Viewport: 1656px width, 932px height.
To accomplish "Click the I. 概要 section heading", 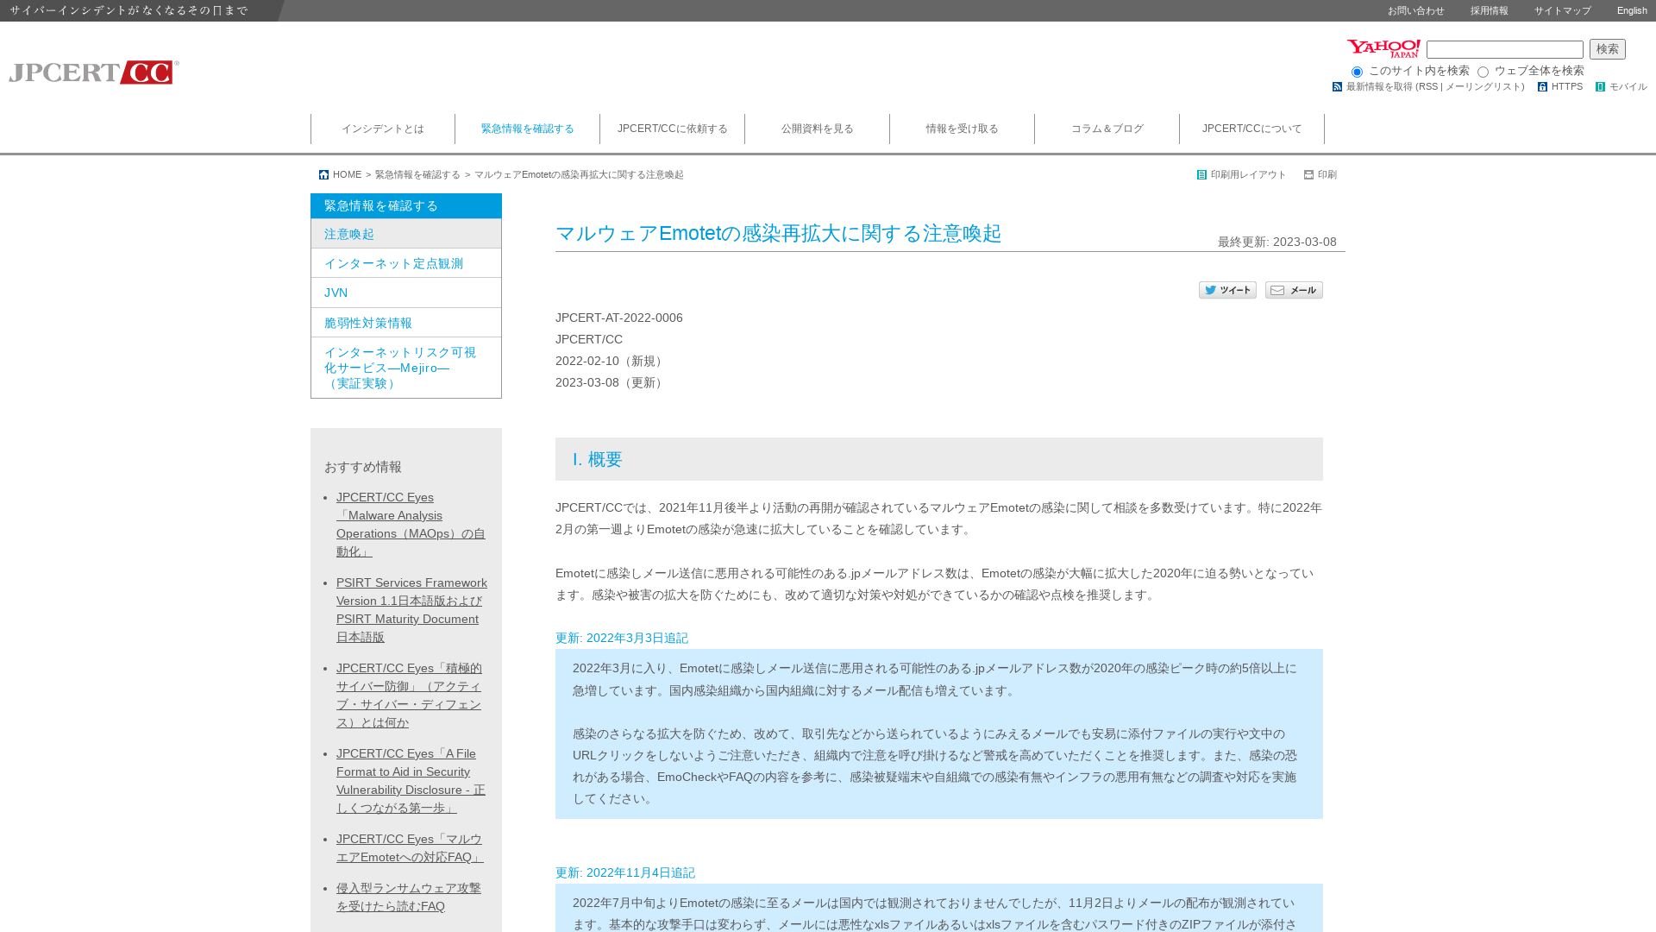I will click(x=597, y=460).
